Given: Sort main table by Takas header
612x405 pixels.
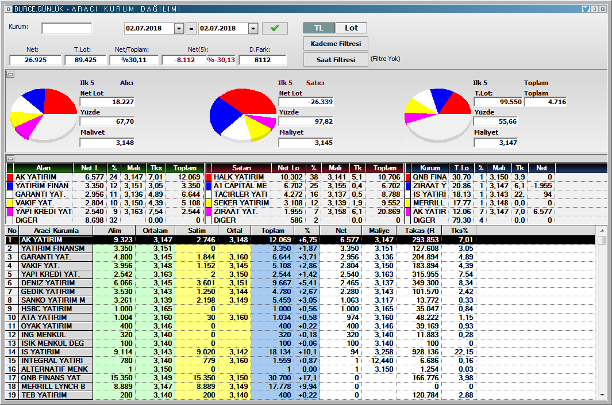Looking at the screenshot, I should [419, 231].
